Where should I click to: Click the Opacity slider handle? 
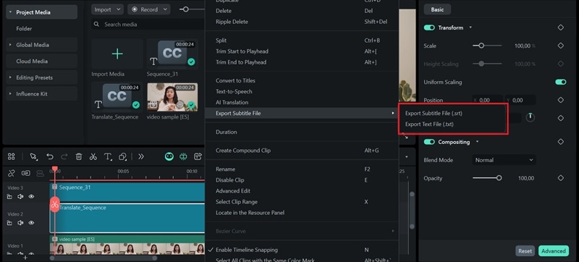pyautogui.click(x=499, y=178)
